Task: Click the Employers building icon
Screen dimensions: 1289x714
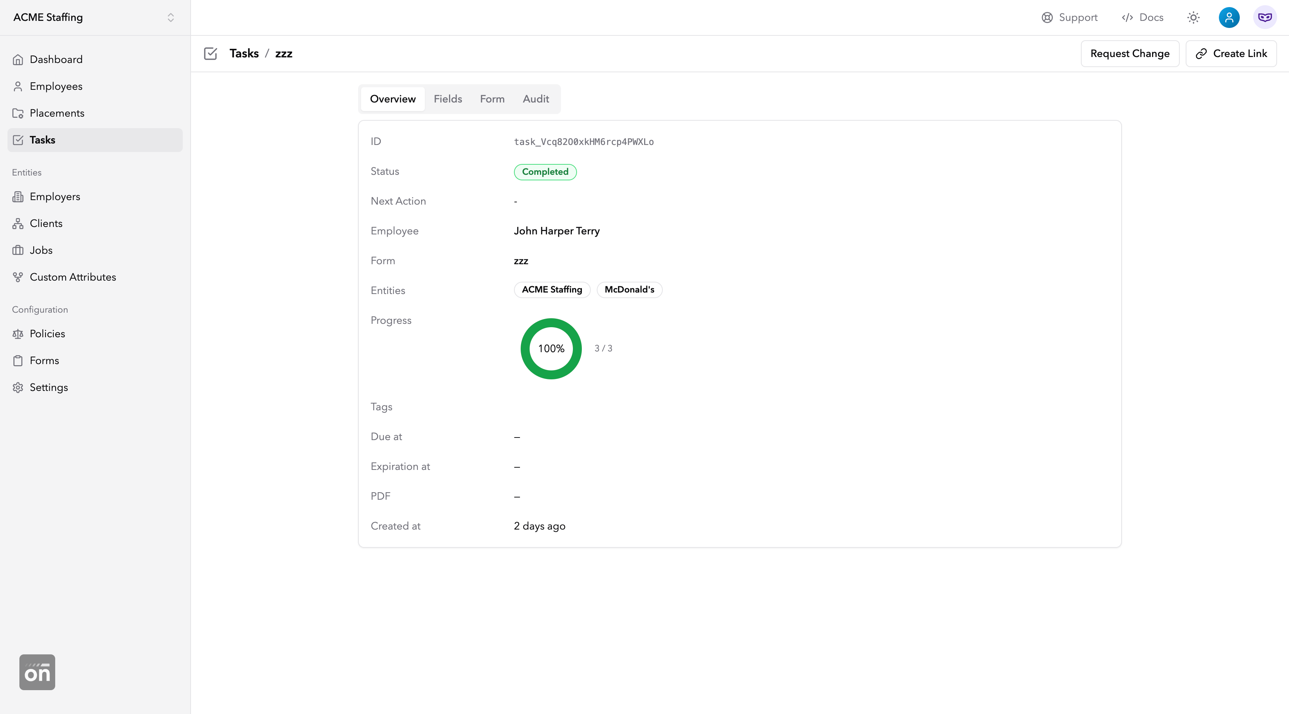Action: pos(18,196)
